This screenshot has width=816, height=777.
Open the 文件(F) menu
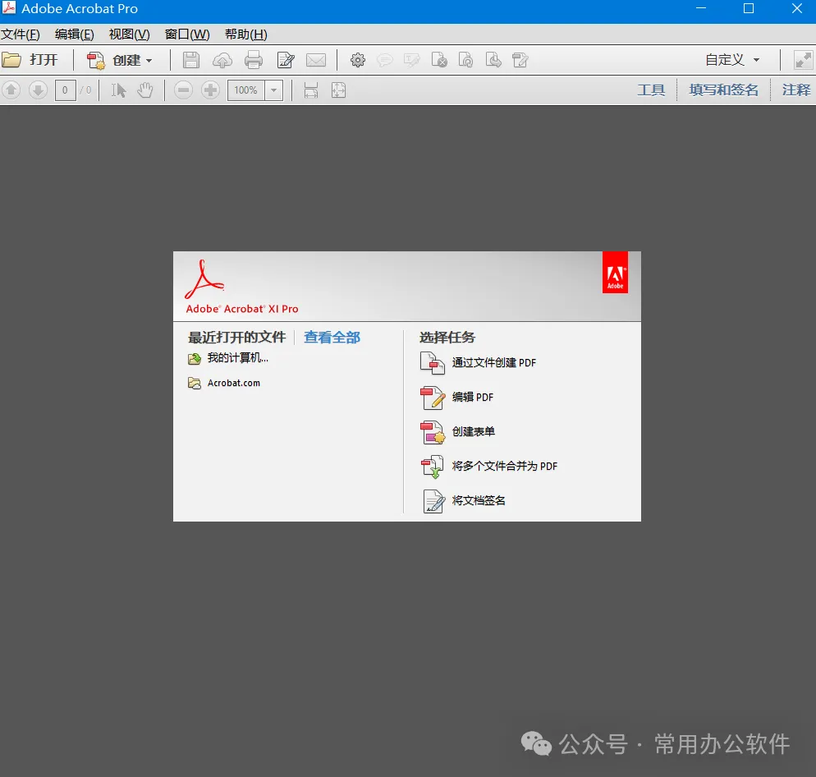(21, 34)
